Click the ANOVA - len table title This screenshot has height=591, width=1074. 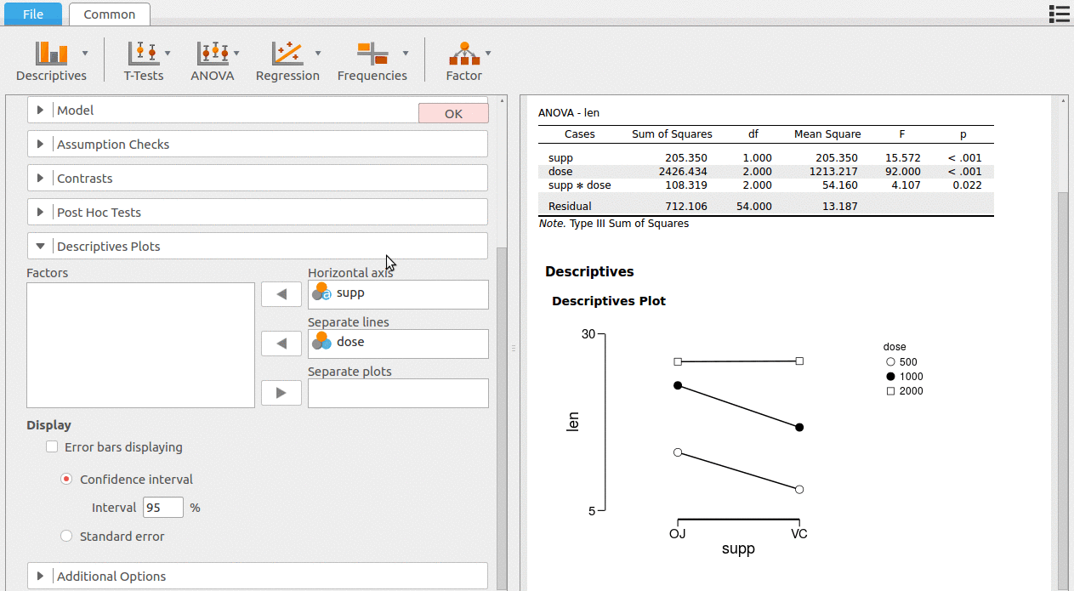pyautogui.click(x=569, y=112)
